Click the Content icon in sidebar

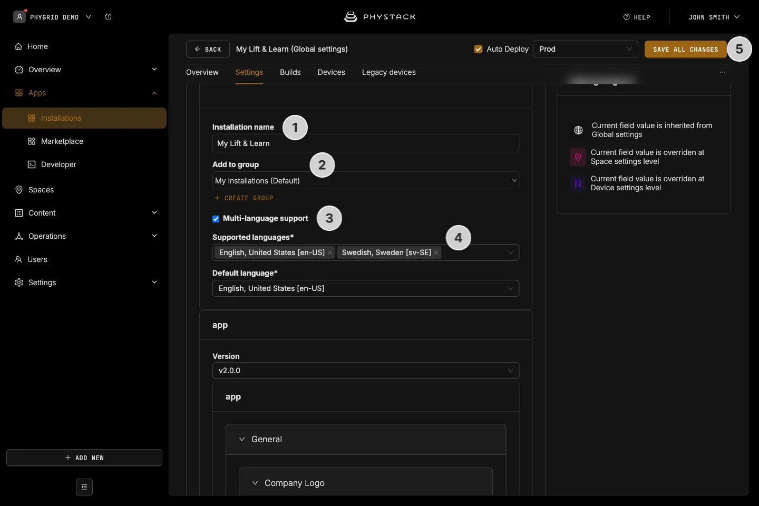[19, 213]
